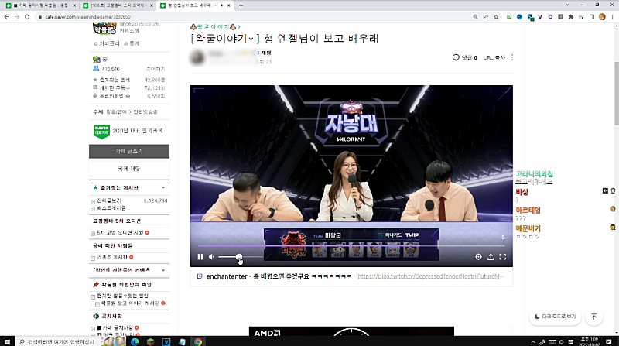The width and height of the screenshot is (619, 346).
Task: Enter fullscreen video mode
Action: (502, 257)
